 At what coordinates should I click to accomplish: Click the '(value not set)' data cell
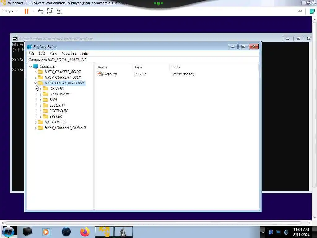point(183,74)
